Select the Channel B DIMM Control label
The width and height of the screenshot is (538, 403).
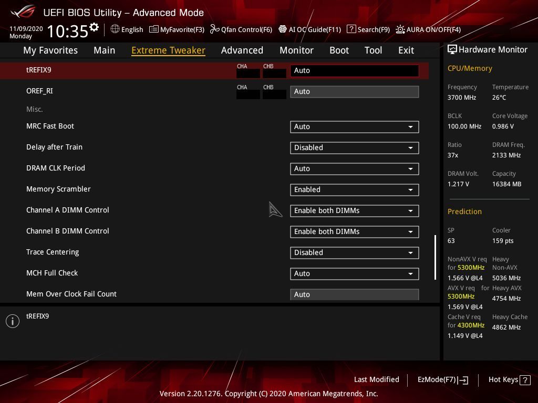coord(68,231)
